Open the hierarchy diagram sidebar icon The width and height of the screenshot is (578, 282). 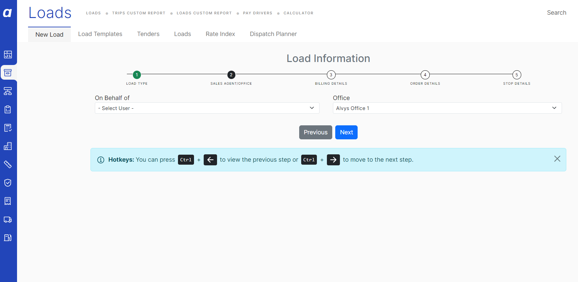(x=8, y=91)
